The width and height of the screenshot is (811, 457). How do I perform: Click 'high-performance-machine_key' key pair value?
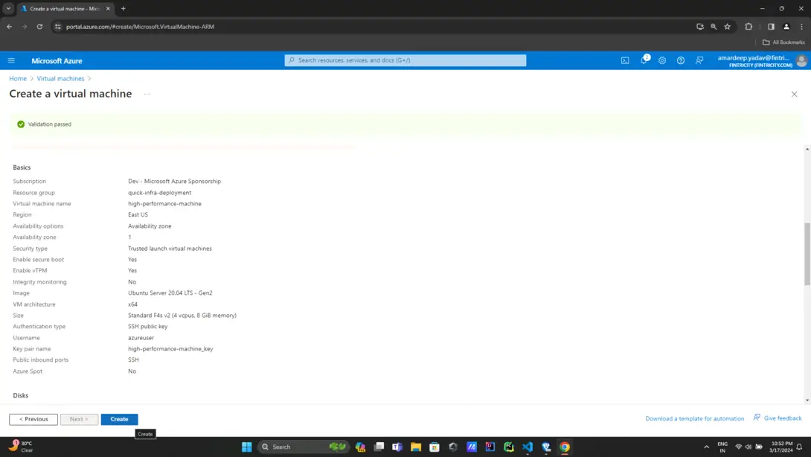(x=170, y=349)
